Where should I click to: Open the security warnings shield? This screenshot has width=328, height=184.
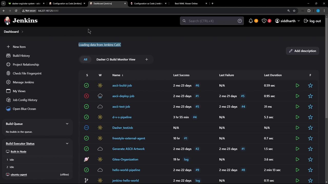click(x=264, y=21)
